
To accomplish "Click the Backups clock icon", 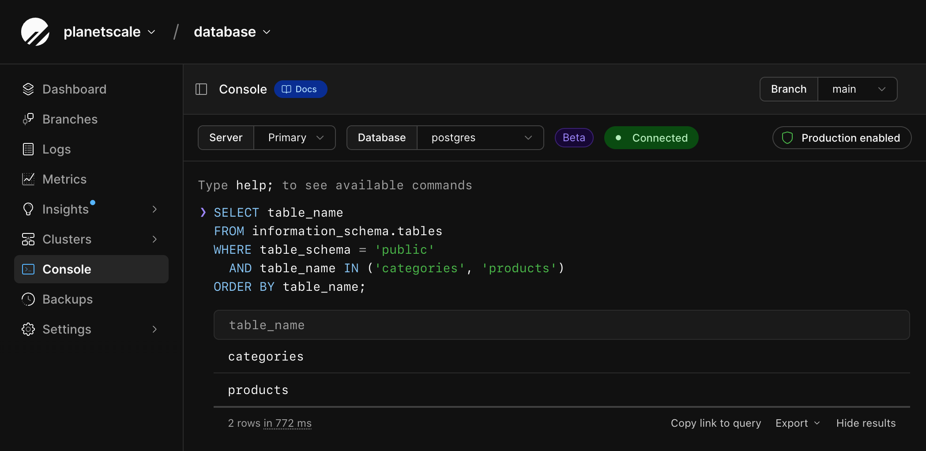I will pyautogui.click(x=28, y=299).
